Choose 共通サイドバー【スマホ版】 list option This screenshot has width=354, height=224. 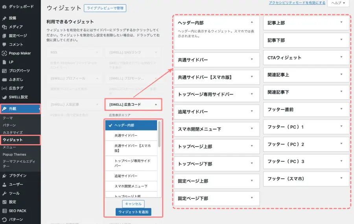point(131,148)
